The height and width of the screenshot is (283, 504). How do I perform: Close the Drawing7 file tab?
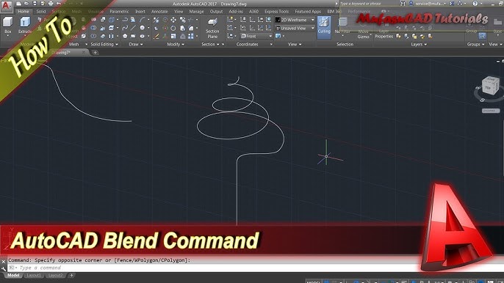click(84, 52)
